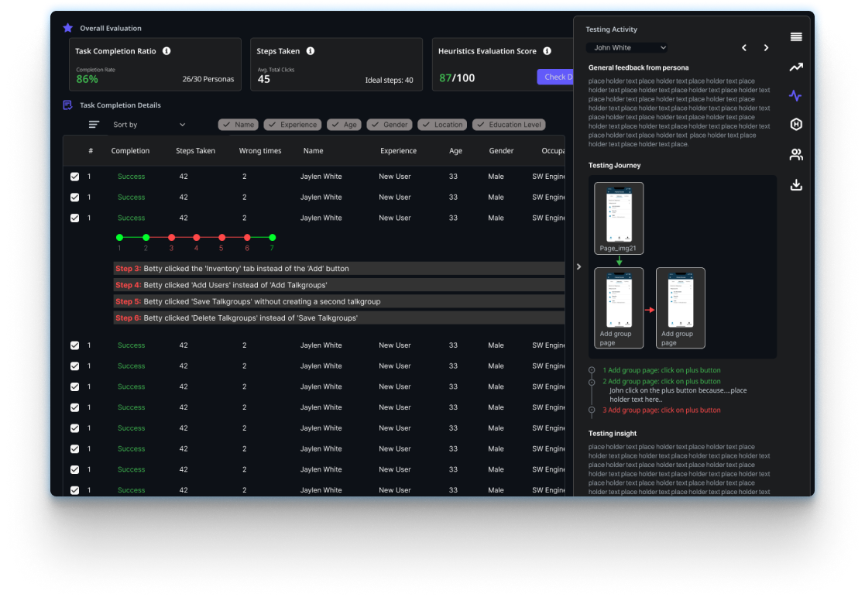Select the activity pulse icon in sidebar
Image resolution: width=865 pixels, height=601 pixels.
pos(796,96)
